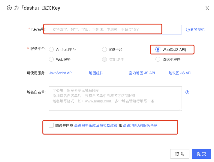Open the 地铁图 JS API link
Viewport: 214px width, 162px height.
click(180, 73)
